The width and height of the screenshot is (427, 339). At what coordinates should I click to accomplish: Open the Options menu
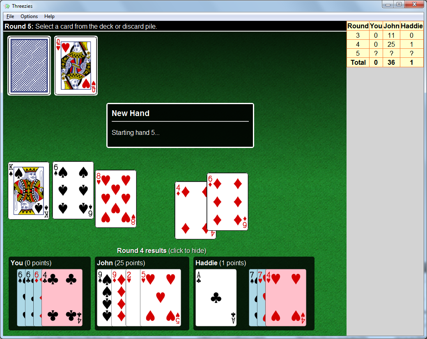pos(29,16)
